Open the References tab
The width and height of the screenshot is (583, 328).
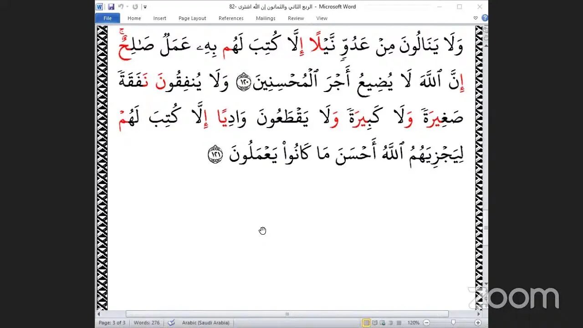click(231, 18)
